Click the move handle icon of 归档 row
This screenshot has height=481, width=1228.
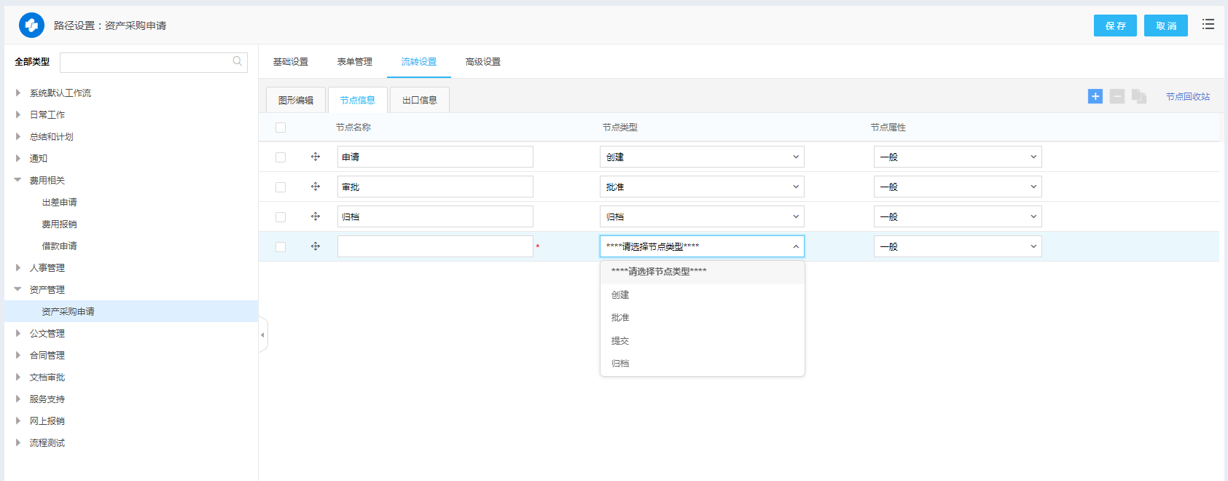(316, 216)
